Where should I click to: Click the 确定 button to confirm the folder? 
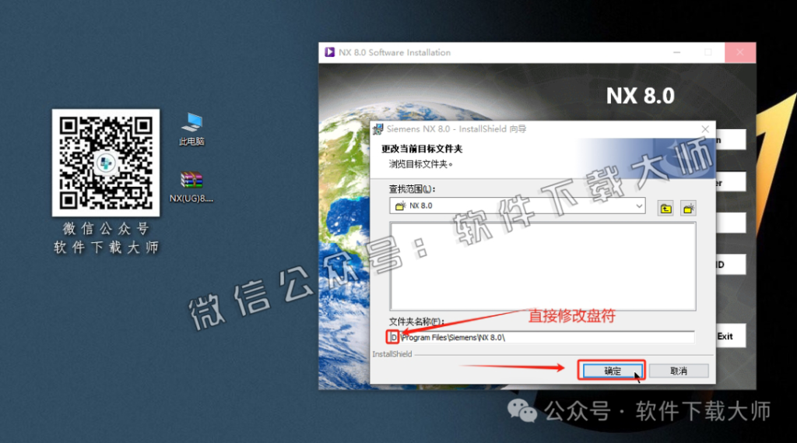pos(612,371)
